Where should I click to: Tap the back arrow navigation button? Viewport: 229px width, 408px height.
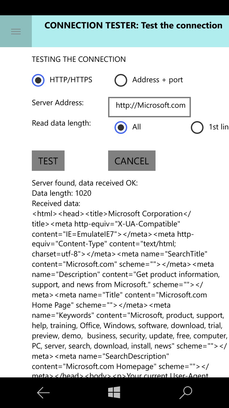[x=43, y=393]
